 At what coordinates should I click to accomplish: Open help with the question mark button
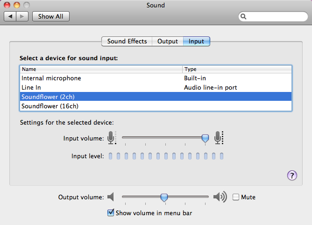click(x=292, y=176)
